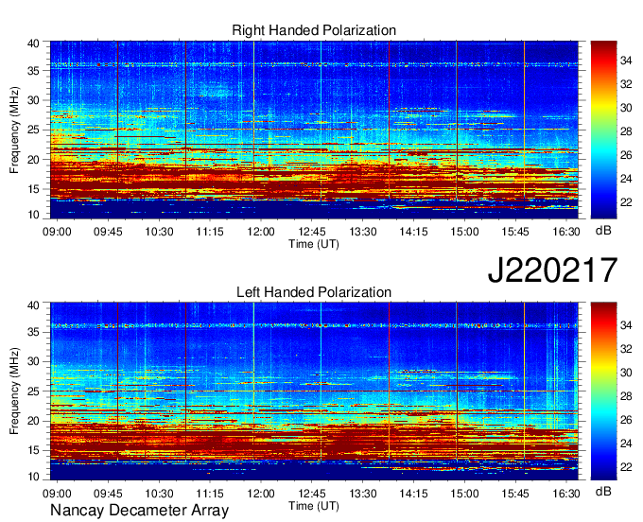Click 09:45 tick on the Left Handed time axis
Image resolution: width=643 pixels, height=522 pixels.
(x=108, y=494)
